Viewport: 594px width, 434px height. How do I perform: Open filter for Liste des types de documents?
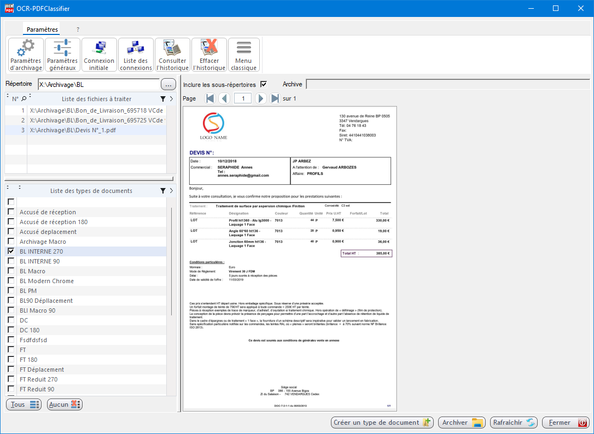[162, 191]
